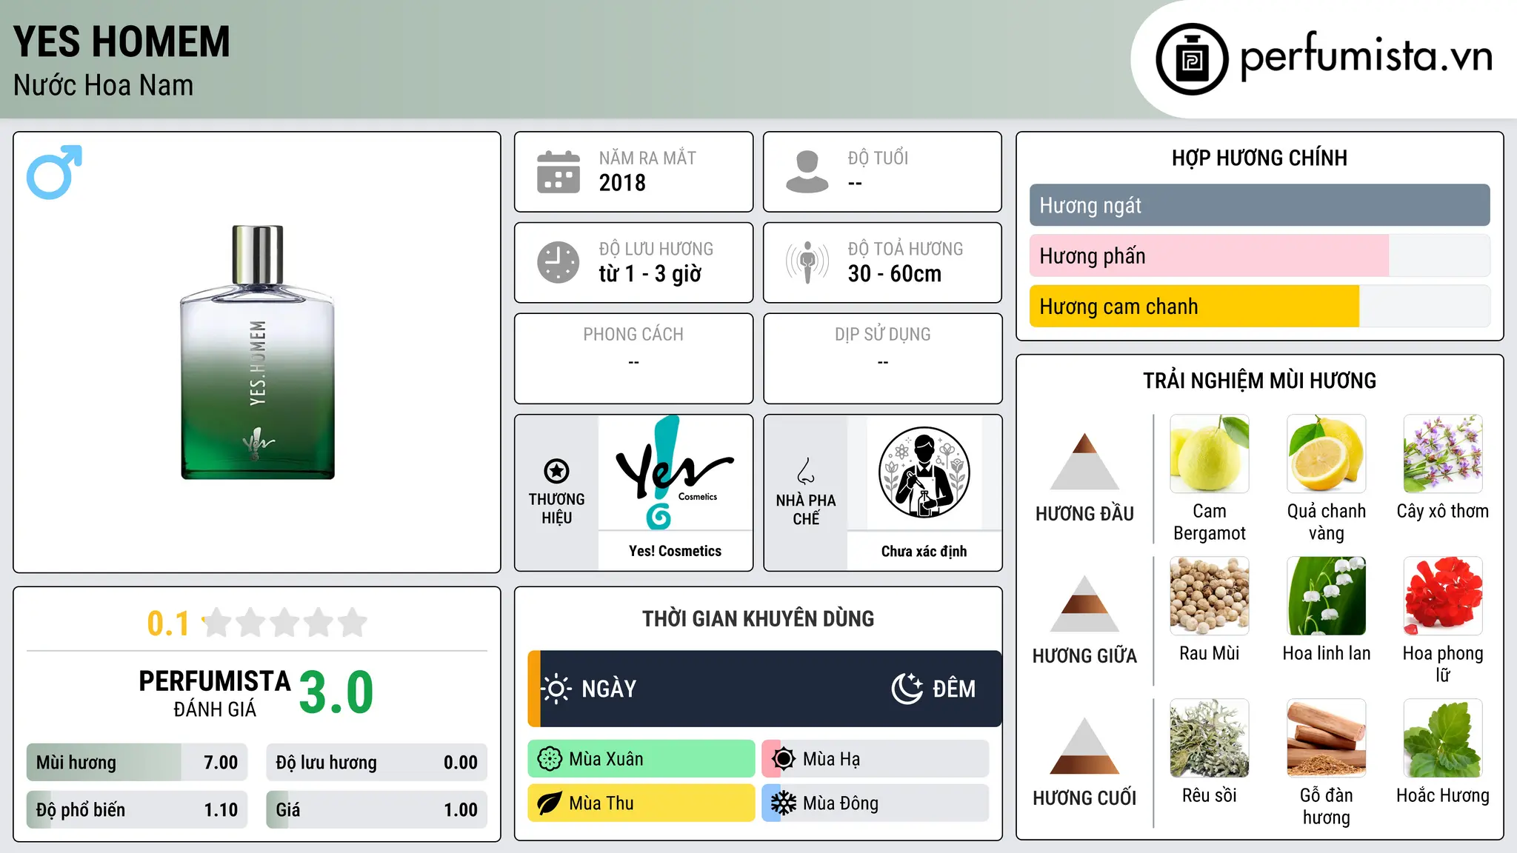Click the user rating value 0.1
Viewport: 1517px width, 853px height.
click(168, 623)
